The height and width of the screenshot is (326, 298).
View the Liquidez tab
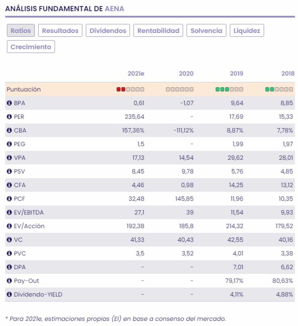click(x=247, y=31)
